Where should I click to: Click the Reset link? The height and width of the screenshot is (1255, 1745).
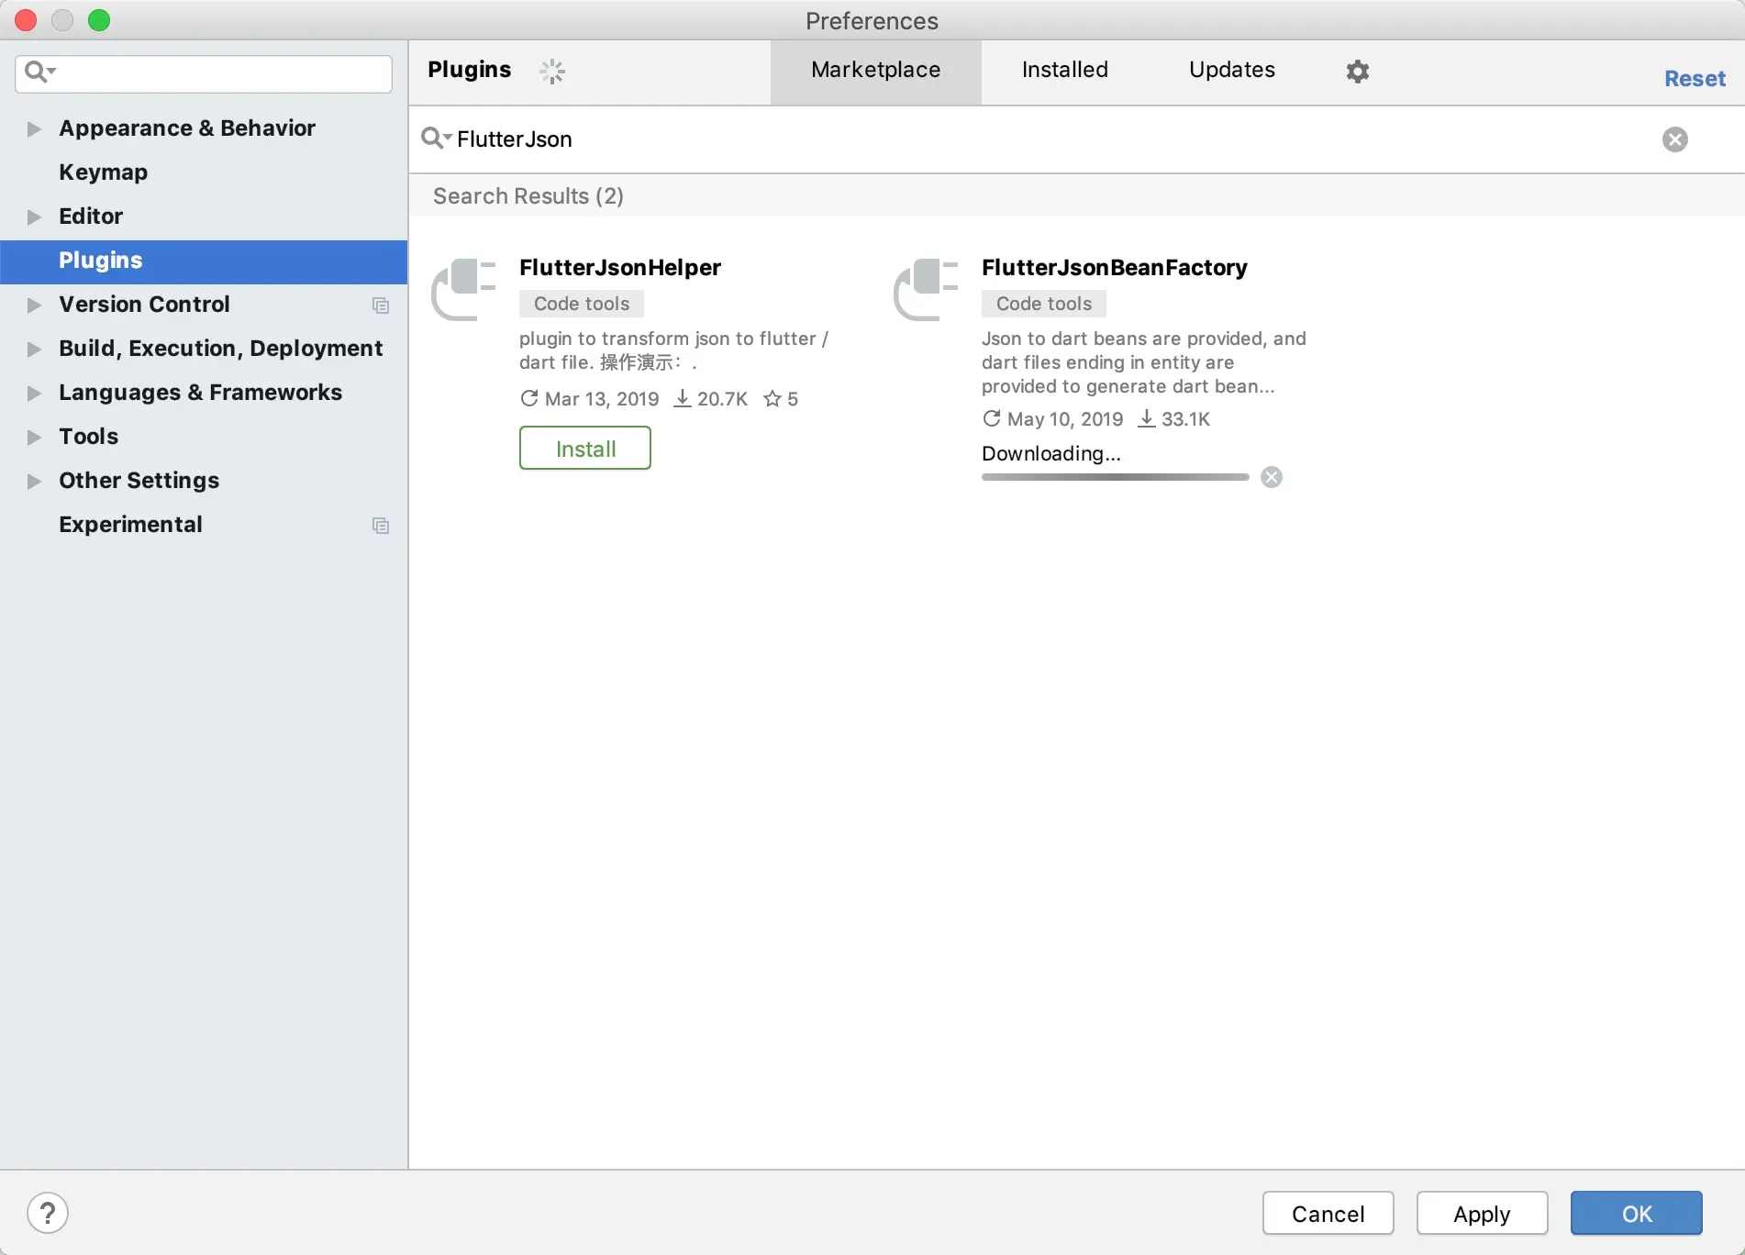point(1695,79)
